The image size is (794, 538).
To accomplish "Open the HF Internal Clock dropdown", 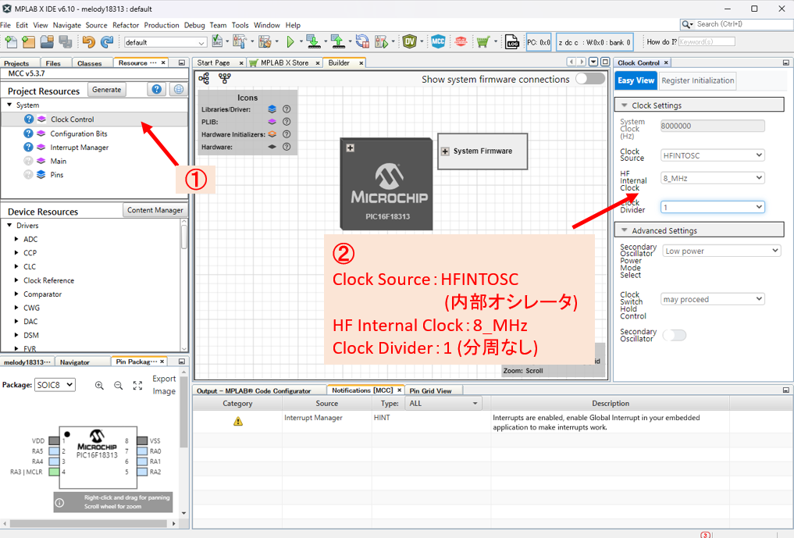I will coord(712,178).
